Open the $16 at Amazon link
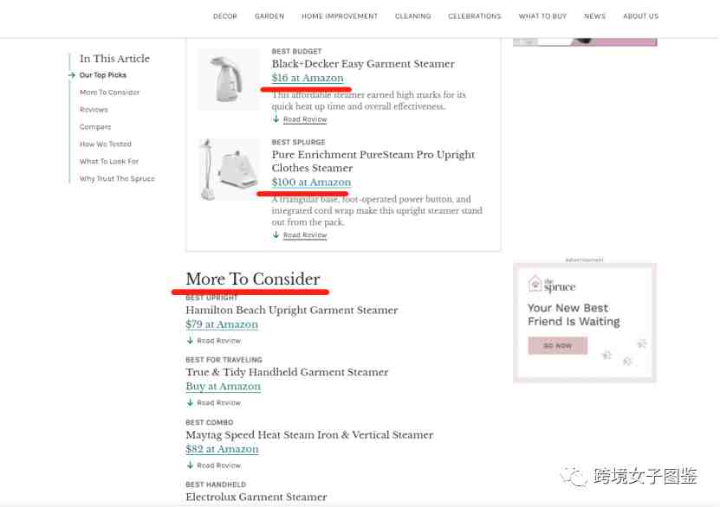This screenshot has height=507, width=720. click(x=308, y=78)
